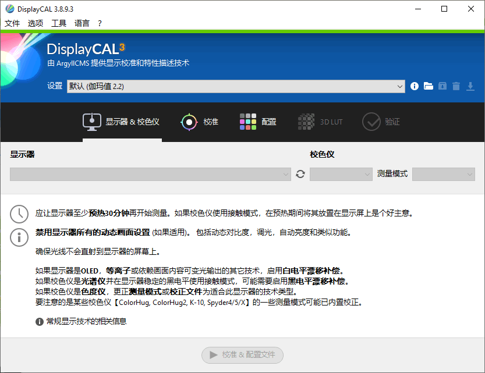
Task: Expand the 校色仪 instrument dropdown
Action: coord(341,175)
